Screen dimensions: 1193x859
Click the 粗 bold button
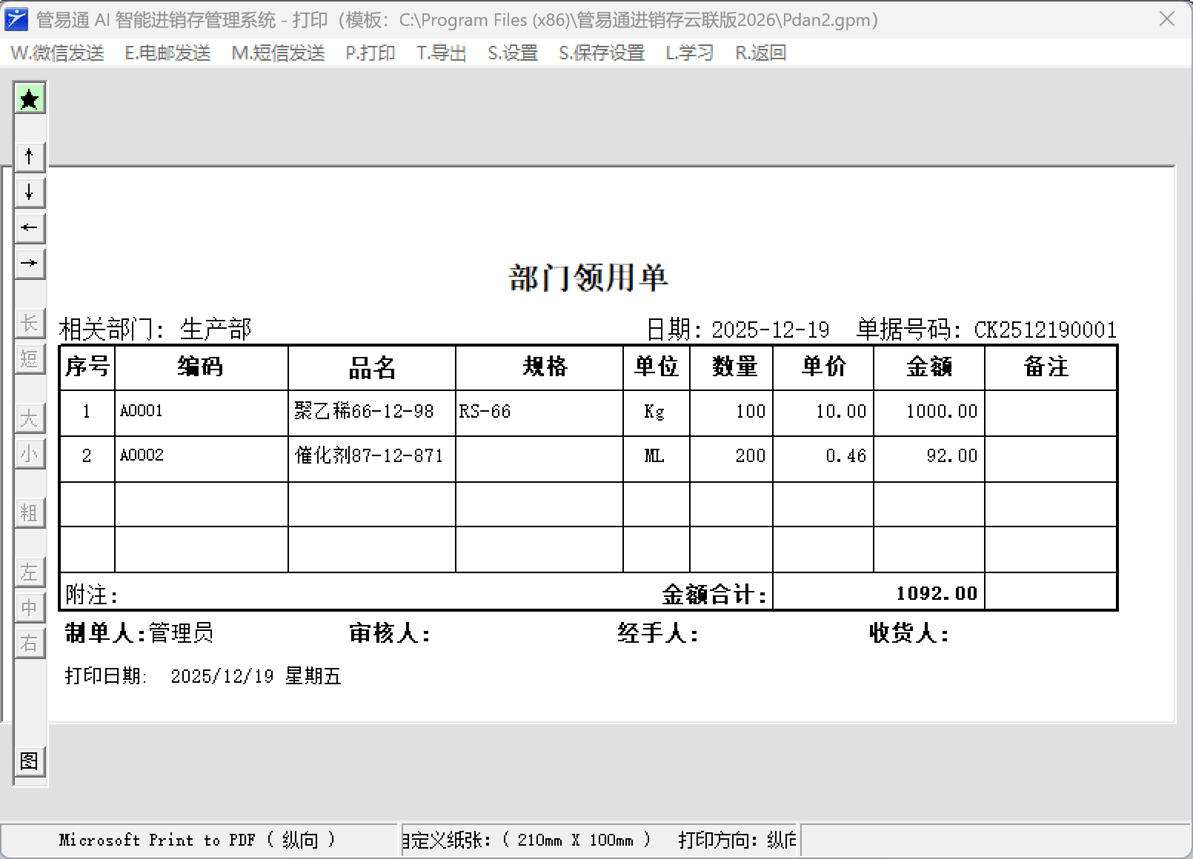point(30,512)
